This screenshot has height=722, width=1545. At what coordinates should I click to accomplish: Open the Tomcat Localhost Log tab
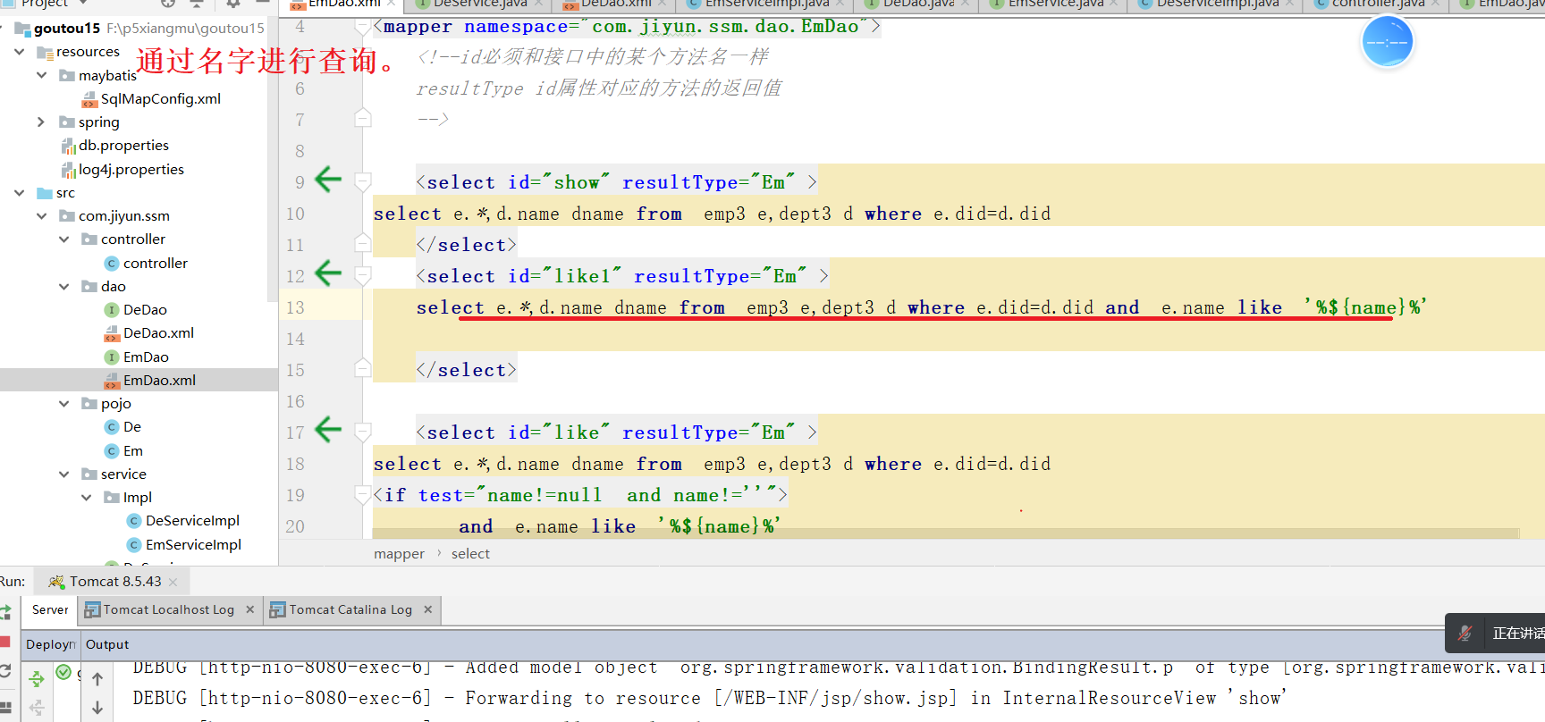168,609
